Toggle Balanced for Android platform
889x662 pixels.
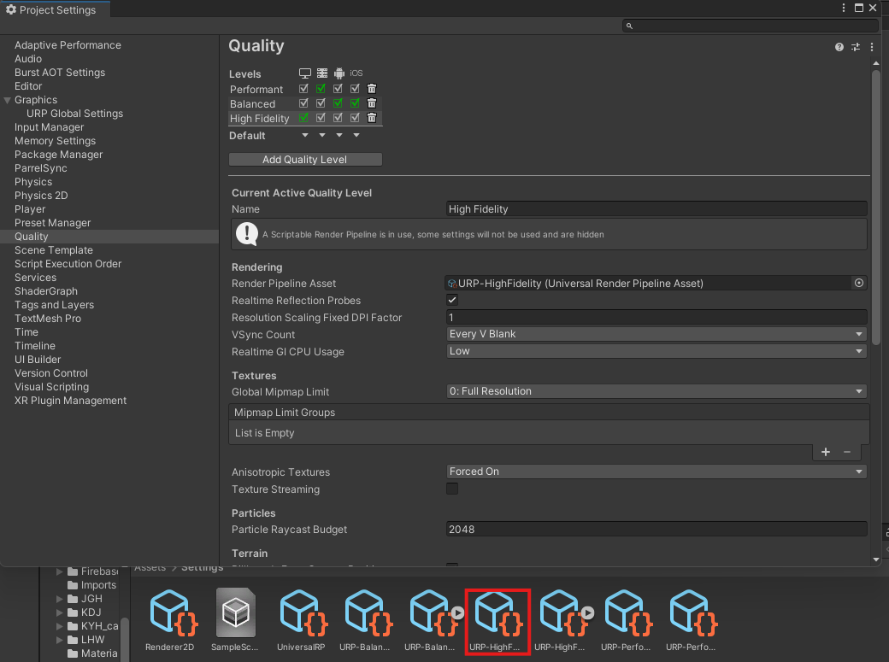pos(338,103)
